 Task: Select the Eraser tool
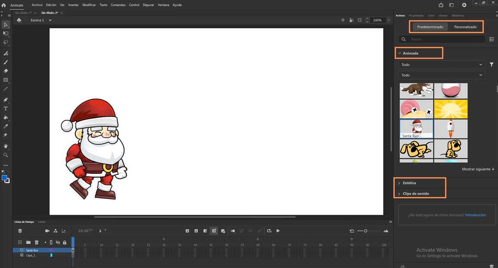click(x=6, y=71)
